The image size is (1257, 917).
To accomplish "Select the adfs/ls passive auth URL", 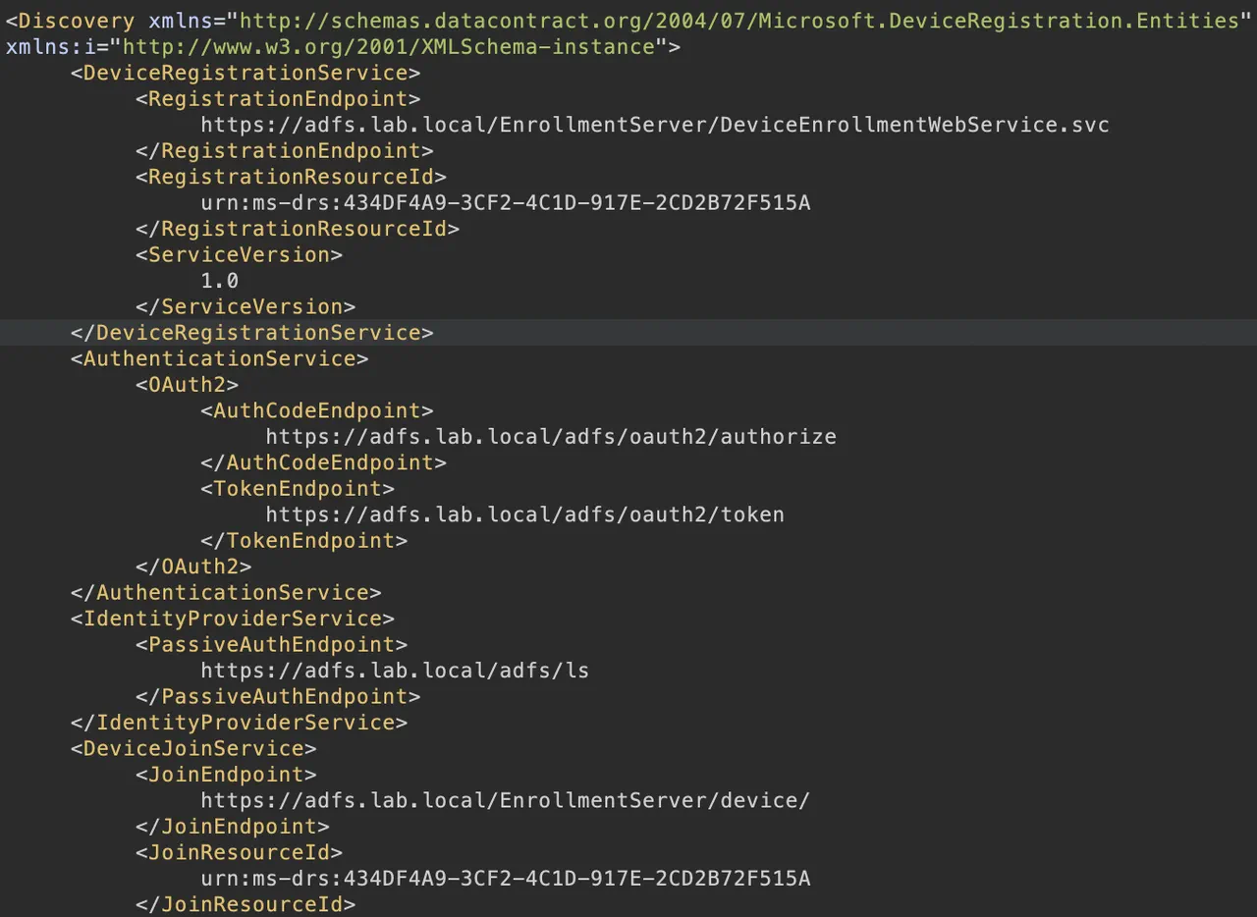I will coord(395,670).
